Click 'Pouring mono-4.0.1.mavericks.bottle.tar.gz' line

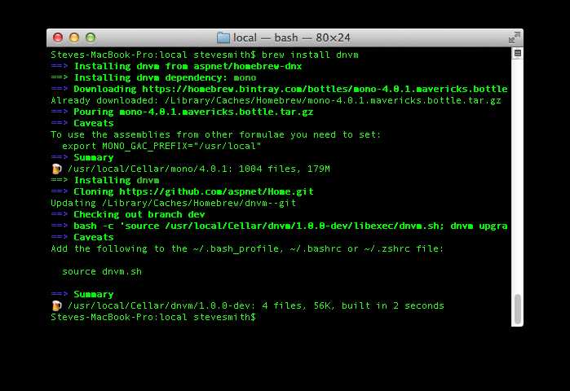(182, 112)
